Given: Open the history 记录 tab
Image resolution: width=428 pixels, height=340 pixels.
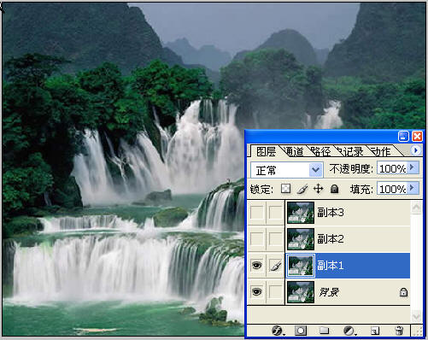Looking at the screenshot, I should point(352,151).
